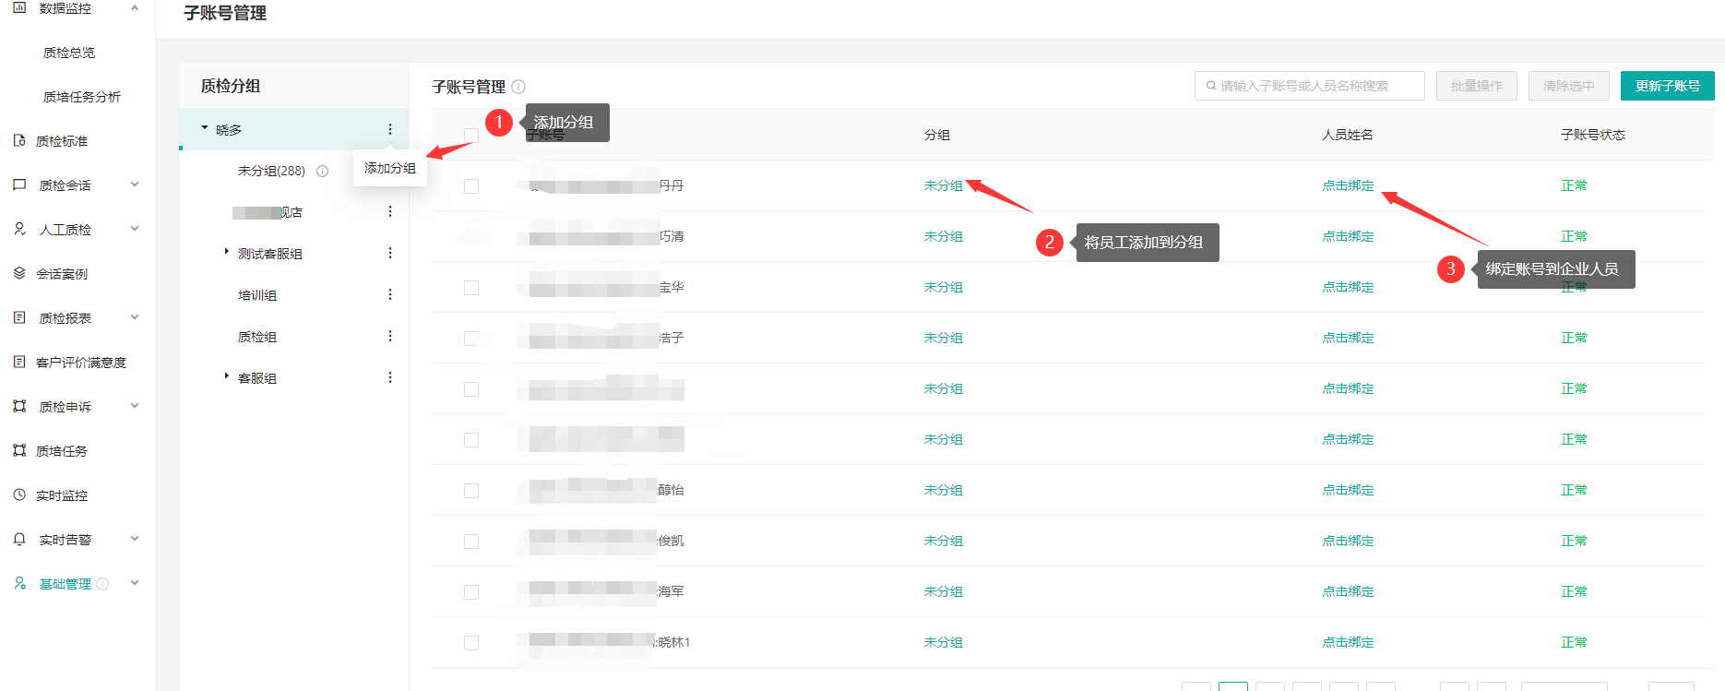Click the 质检报表 report icon

click(19, 317)
